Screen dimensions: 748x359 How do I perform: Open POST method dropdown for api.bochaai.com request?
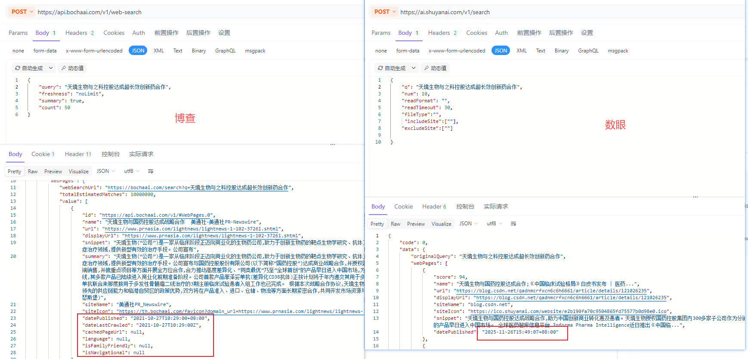point(22,12)
